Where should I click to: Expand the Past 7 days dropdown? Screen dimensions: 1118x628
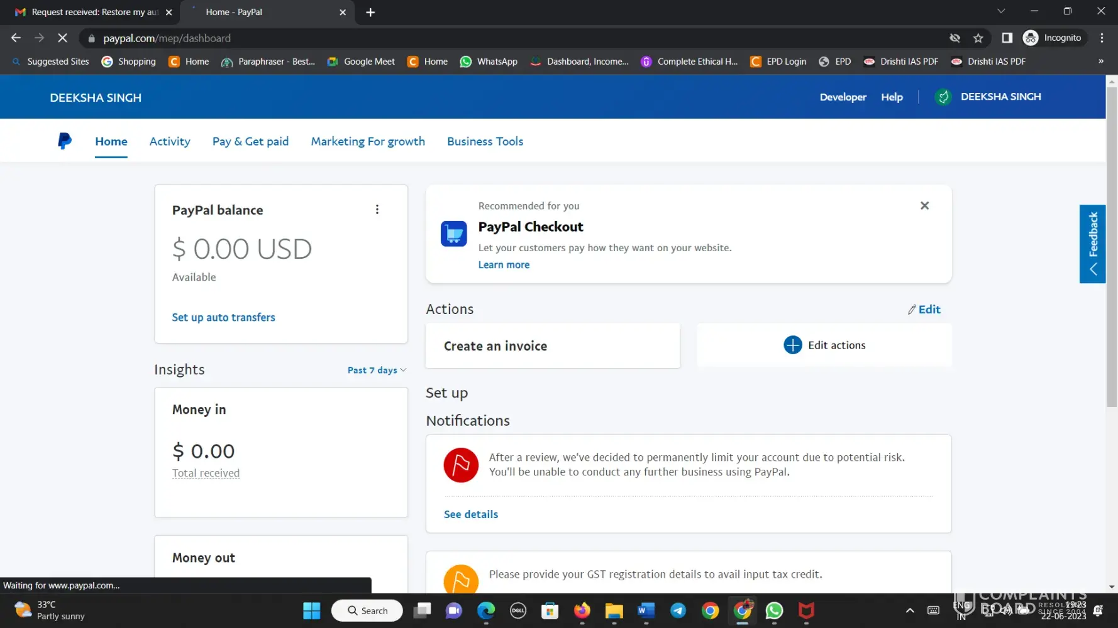[377, 371]
